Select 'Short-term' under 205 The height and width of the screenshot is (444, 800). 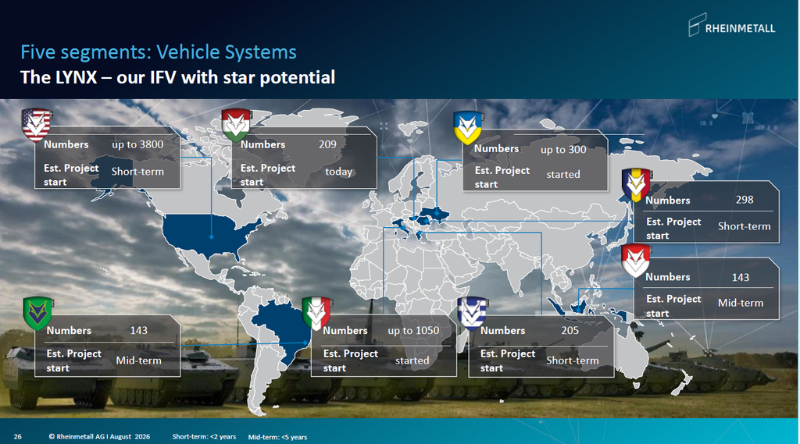(x=573, y=361)
